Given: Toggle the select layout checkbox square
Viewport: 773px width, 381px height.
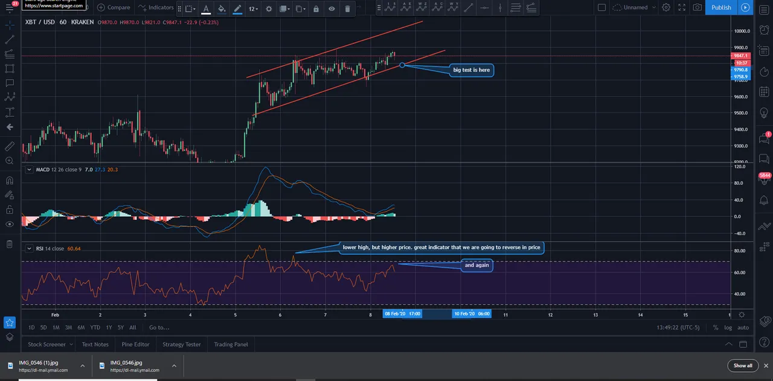Looking at the screenshot, I should click(x=601, y=8).
